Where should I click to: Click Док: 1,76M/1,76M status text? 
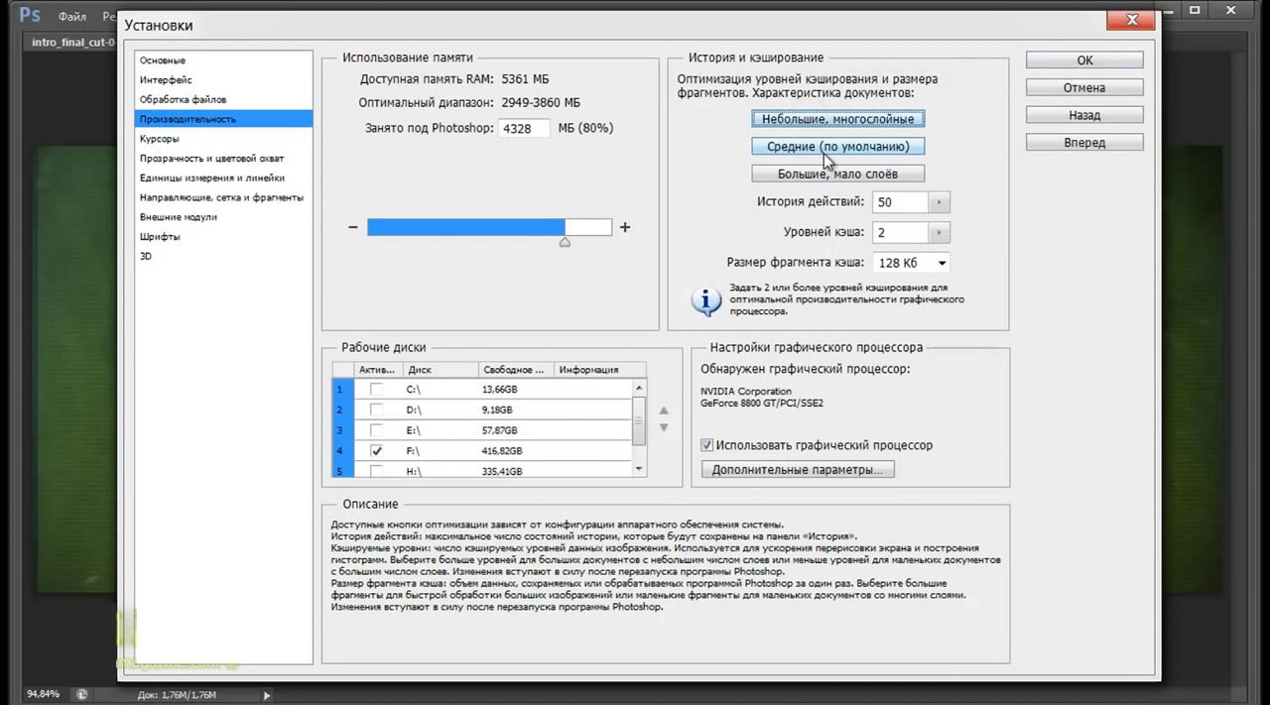tap(177, 694)
